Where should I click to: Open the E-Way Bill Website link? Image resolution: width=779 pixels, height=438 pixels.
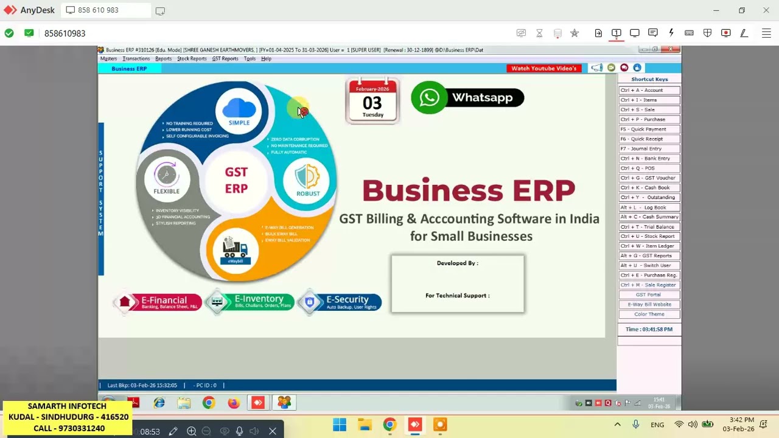649,304
